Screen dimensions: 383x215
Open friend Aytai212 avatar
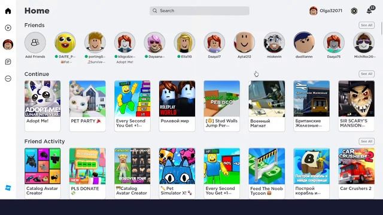(x=244, y=42)
